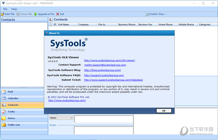Click the Business Fax column header
The image size is (218, 140).
point(147,24)
